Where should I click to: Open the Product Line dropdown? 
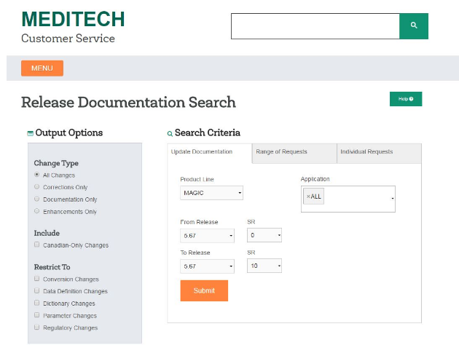(x=211, y=193)
